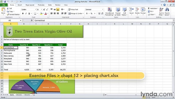Open the General number format dropdown

[x=103, y=10]
